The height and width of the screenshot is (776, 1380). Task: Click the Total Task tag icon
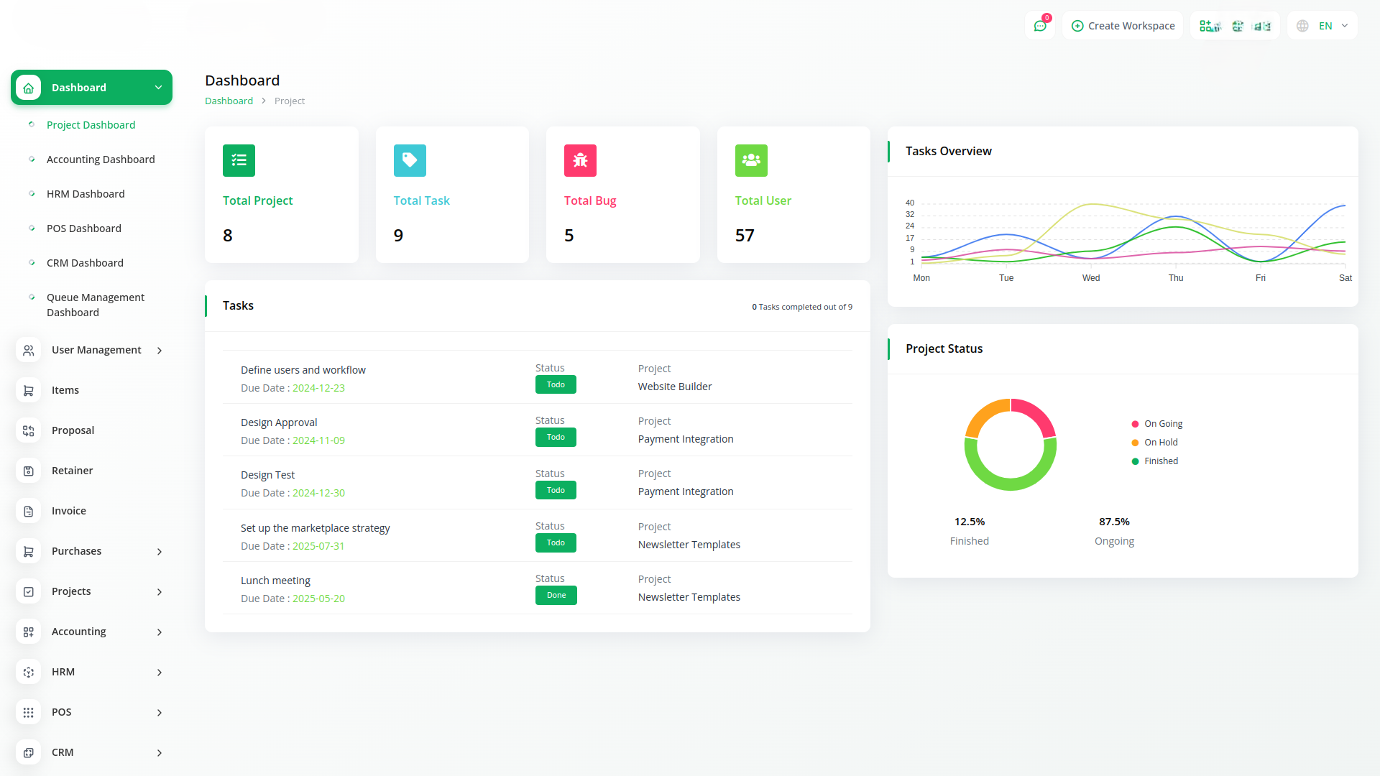click(410, 160)
